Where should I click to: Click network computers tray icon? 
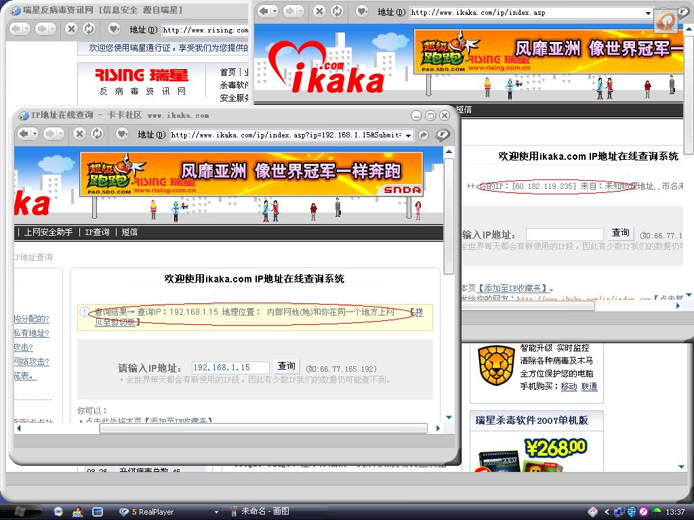click(x=619, y=512)
